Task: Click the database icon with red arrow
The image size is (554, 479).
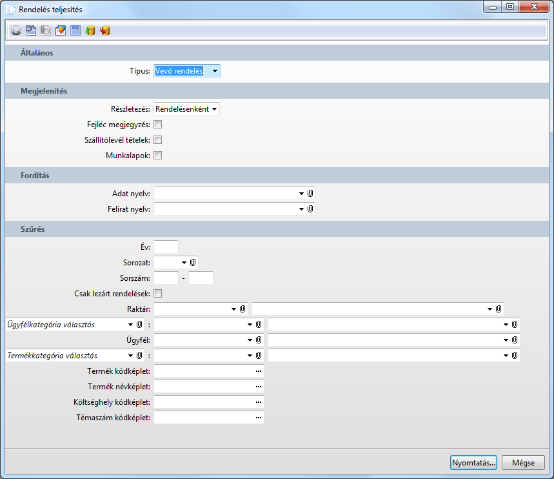Action: tap(105, 30)
